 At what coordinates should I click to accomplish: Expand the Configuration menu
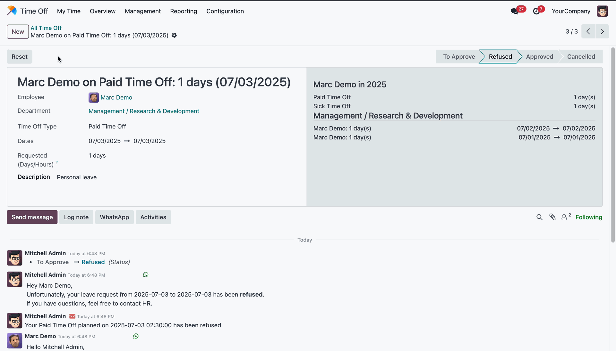[225, 11]
